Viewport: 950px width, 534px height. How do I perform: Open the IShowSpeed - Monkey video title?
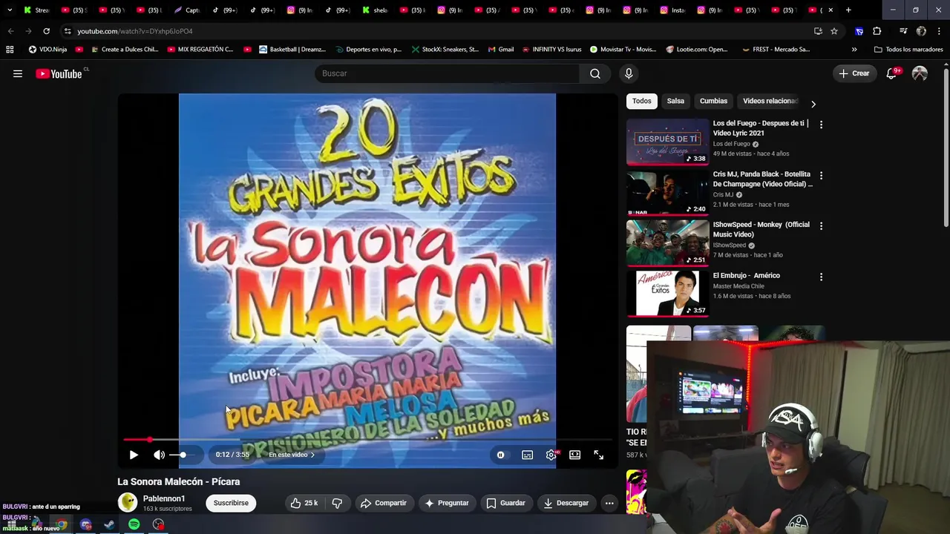tap(761, 229)
